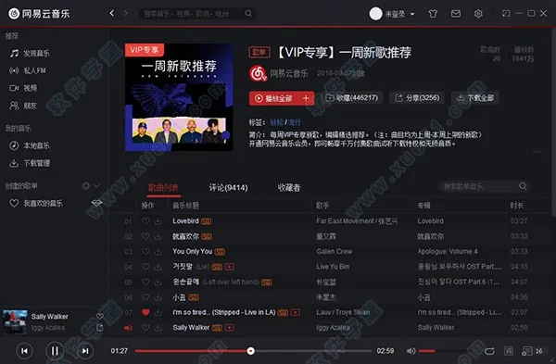The width and height of the screenshot is (556, 364).
Task: Download the song You Only You
Action: point(158,252)
